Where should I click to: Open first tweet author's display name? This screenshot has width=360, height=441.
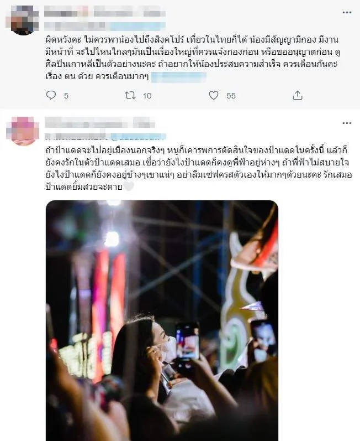[104, 13]
